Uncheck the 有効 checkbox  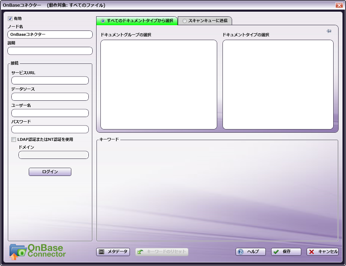coord(10,18)
